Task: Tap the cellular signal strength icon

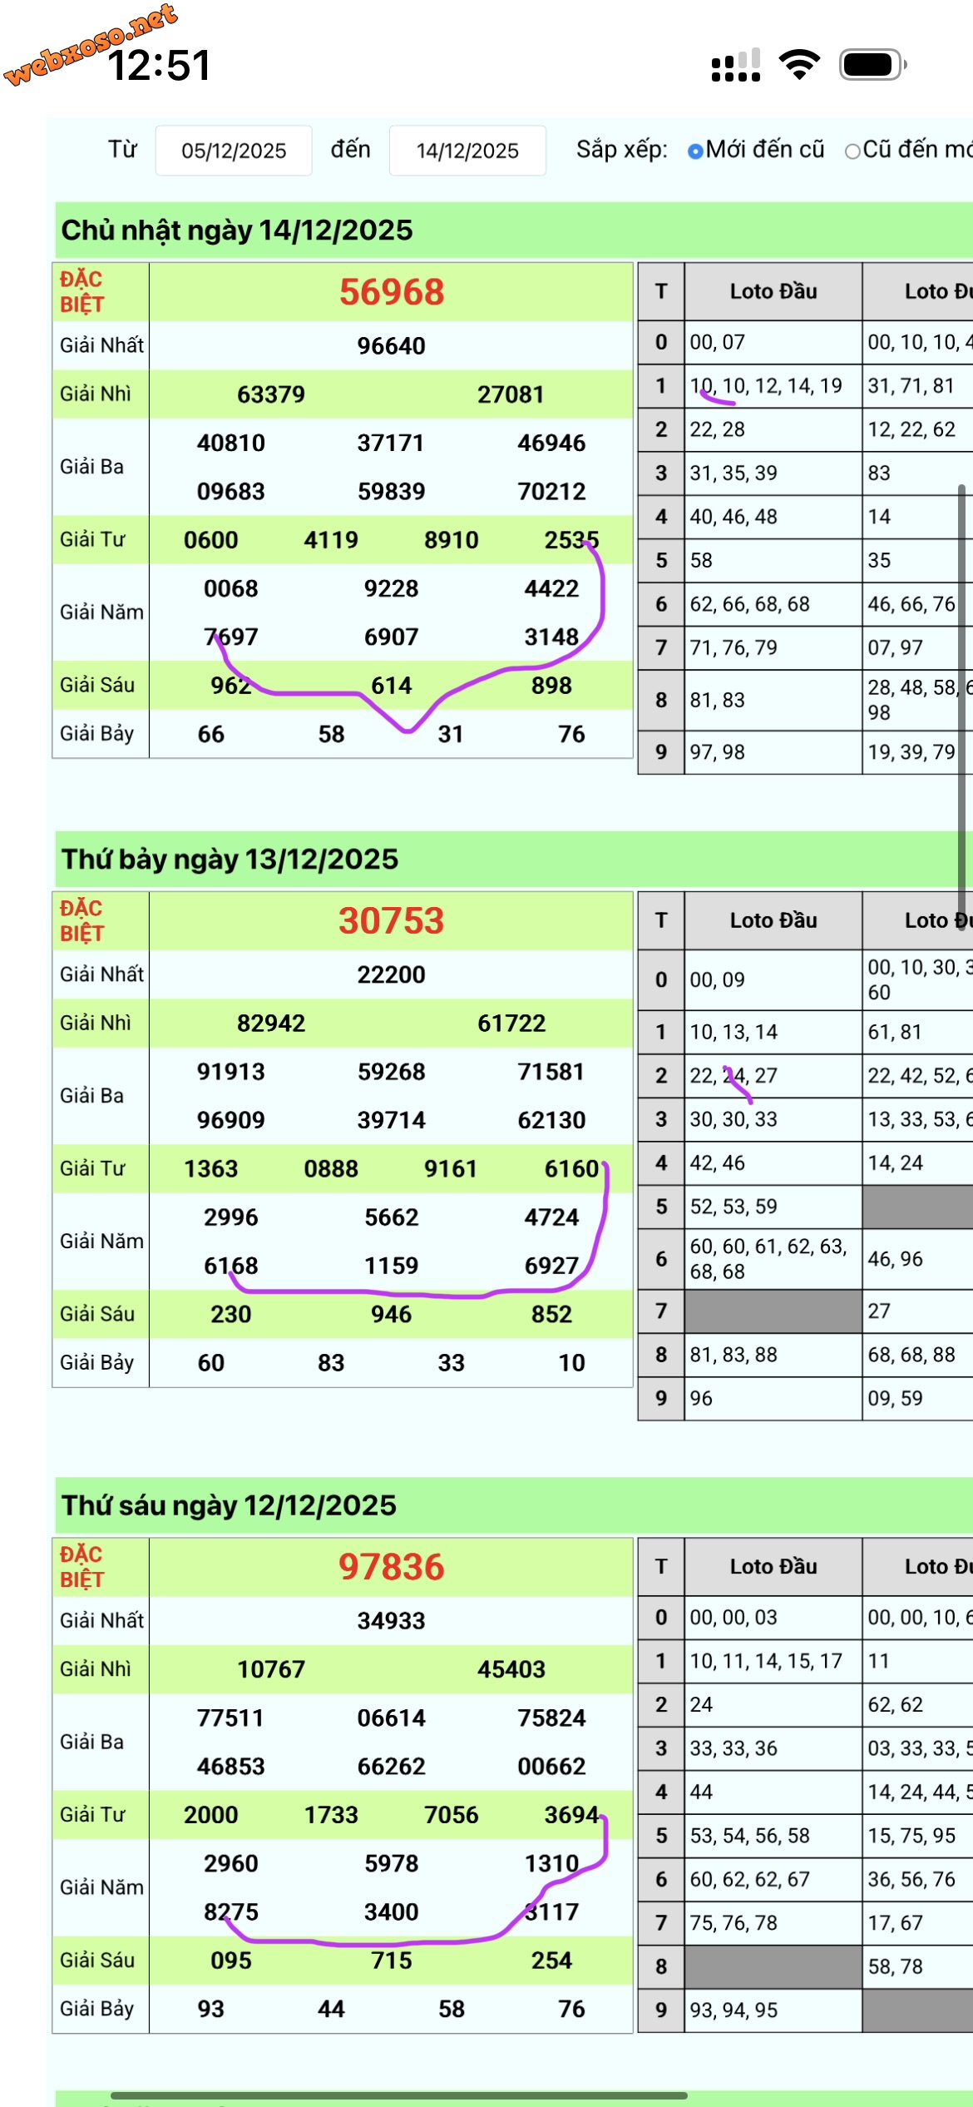Action: coord(735,65)
